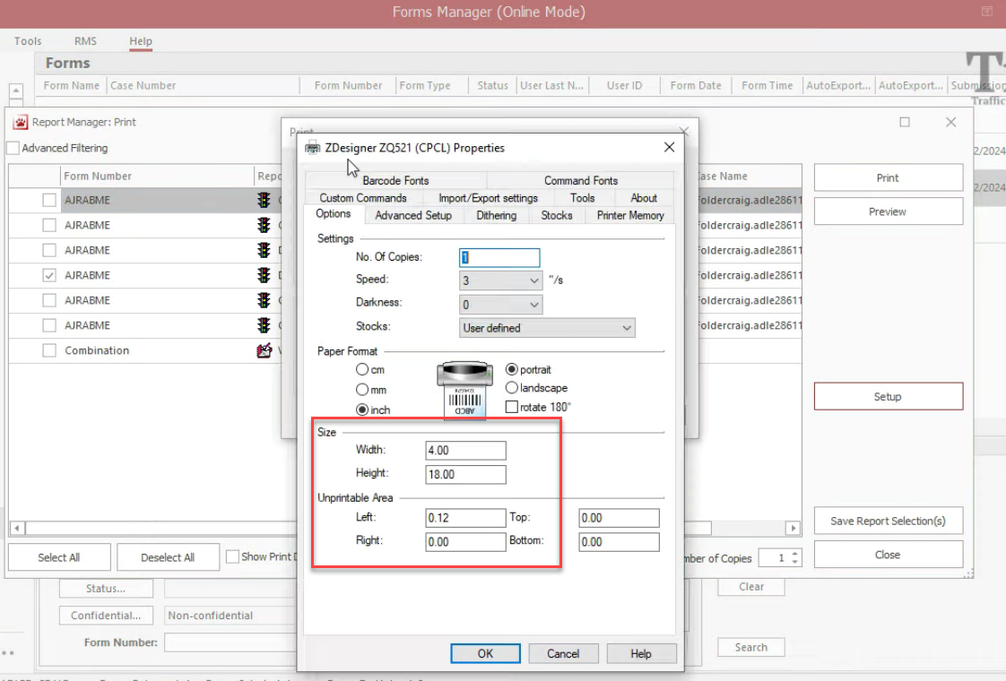The width and height of the screenshot is (1006, 681).
Task: Click the label printer preview image
Action: point(463,389)
